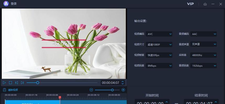
Task: Click 清除视频 clear video button
Action: 13,90
